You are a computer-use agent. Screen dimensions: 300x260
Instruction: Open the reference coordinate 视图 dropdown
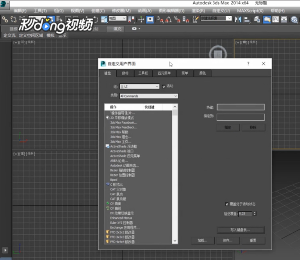tap(118, 18)
